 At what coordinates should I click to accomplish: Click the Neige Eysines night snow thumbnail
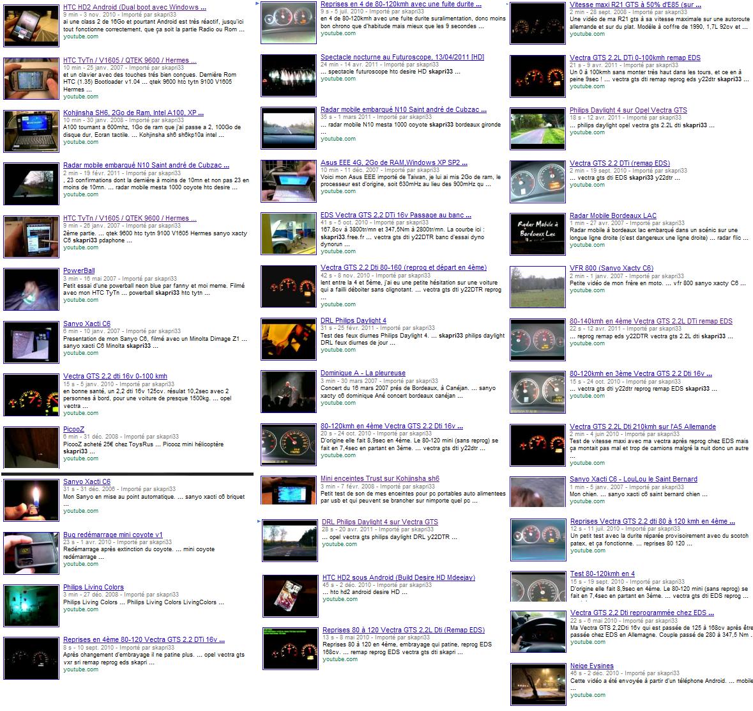tap(538, 684)
